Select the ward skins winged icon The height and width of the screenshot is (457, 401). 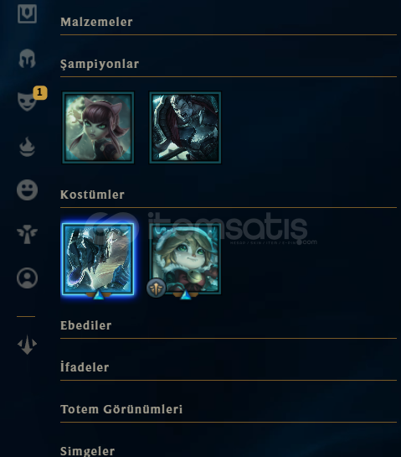27,234
